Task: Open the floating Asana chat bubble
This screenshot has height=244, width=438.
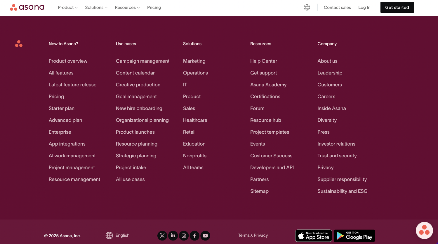Action: [x=424, y=230]
